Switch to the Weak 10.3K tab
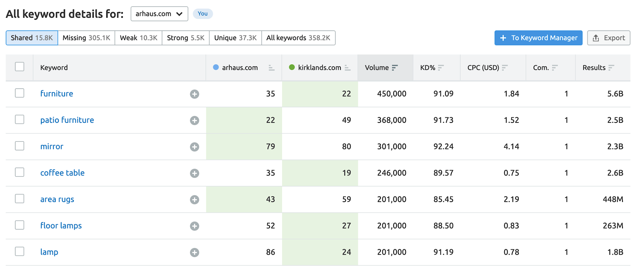The height and width of the screenshot is (266, 635). [138, 38]
